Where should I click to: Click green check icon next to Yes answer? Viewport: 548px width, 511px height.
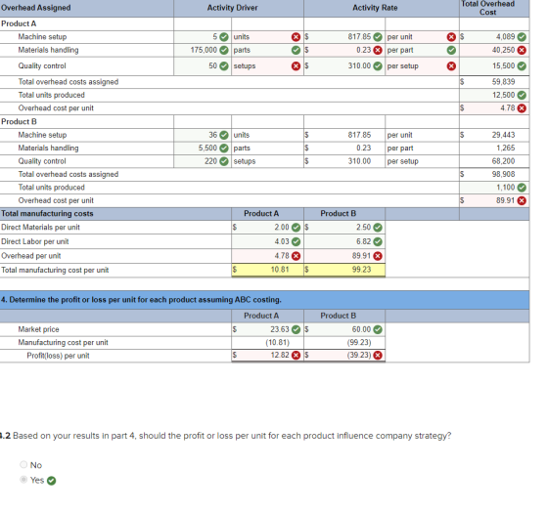pyautogui.click(x=51, y=481)
